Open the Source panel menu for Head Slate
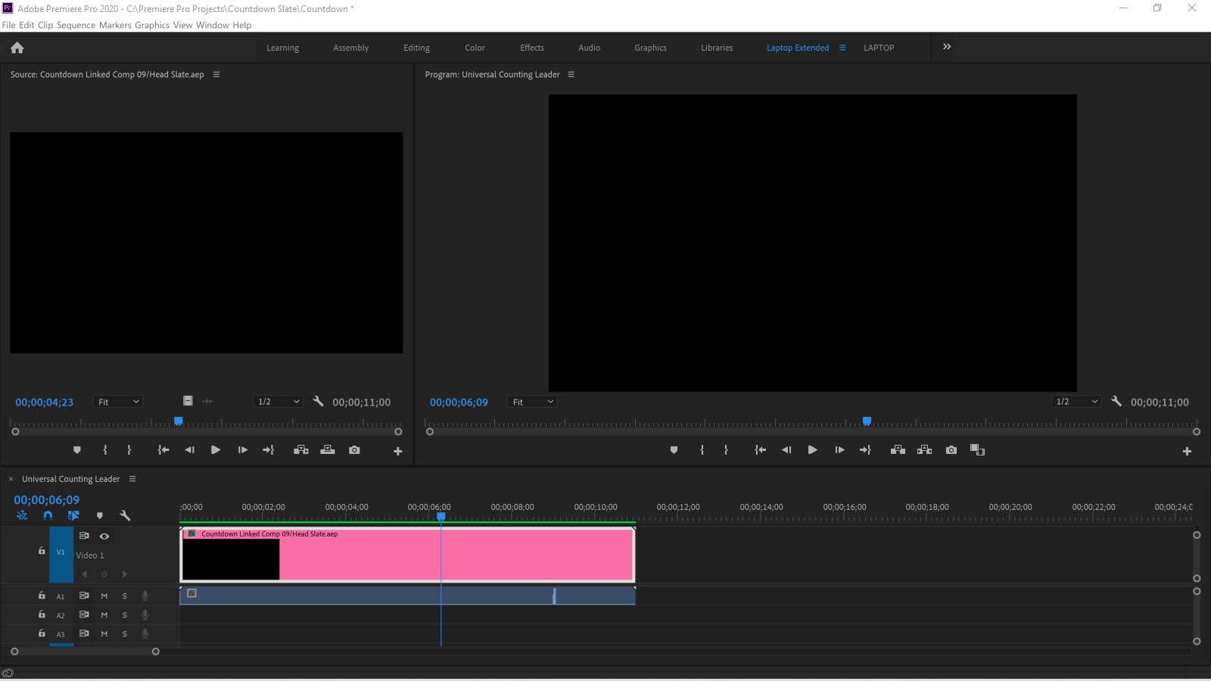Screen dimensions: 1211x681 point(216,74)
